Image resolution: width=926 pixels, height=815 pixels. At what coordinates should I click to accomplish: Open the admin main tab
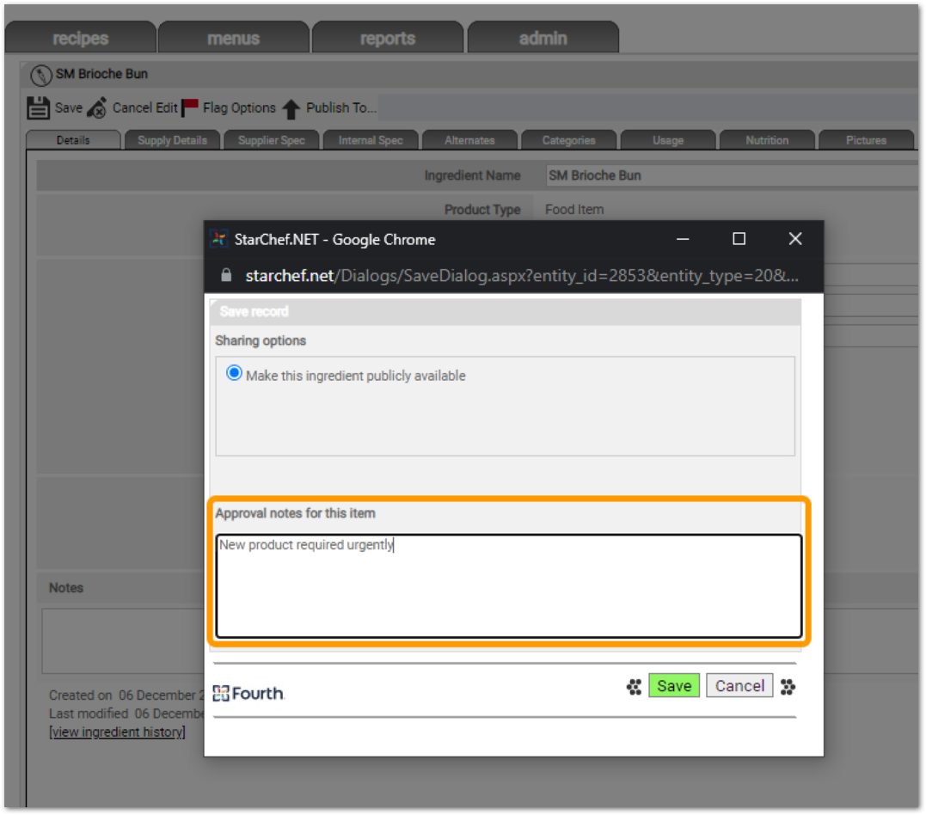point(543,39)
